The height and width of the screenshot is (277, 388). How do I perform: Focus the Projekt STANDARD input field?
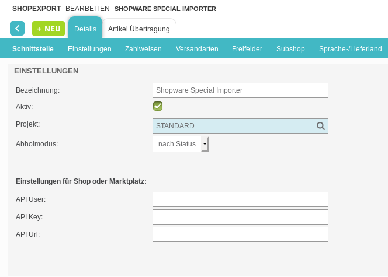click(x=233, y=126)
